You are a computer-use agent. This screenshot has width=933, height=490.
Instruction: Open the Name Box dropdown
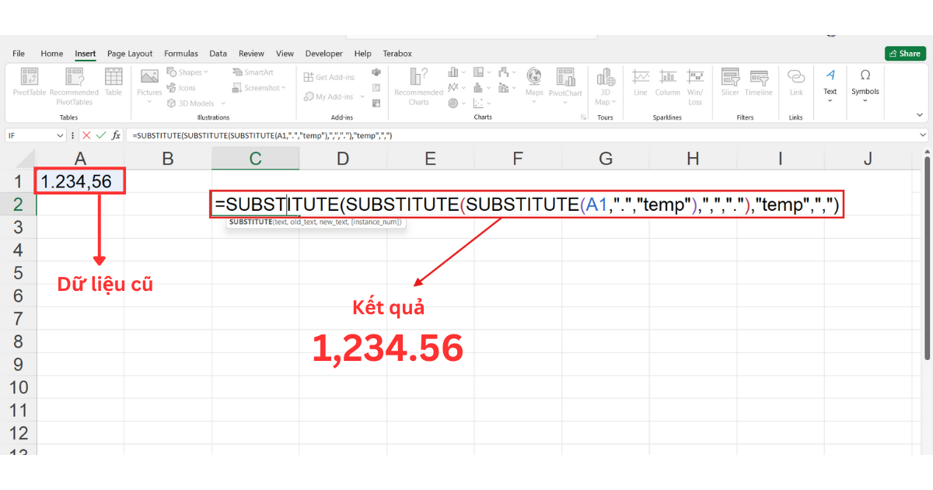[60, 135]
